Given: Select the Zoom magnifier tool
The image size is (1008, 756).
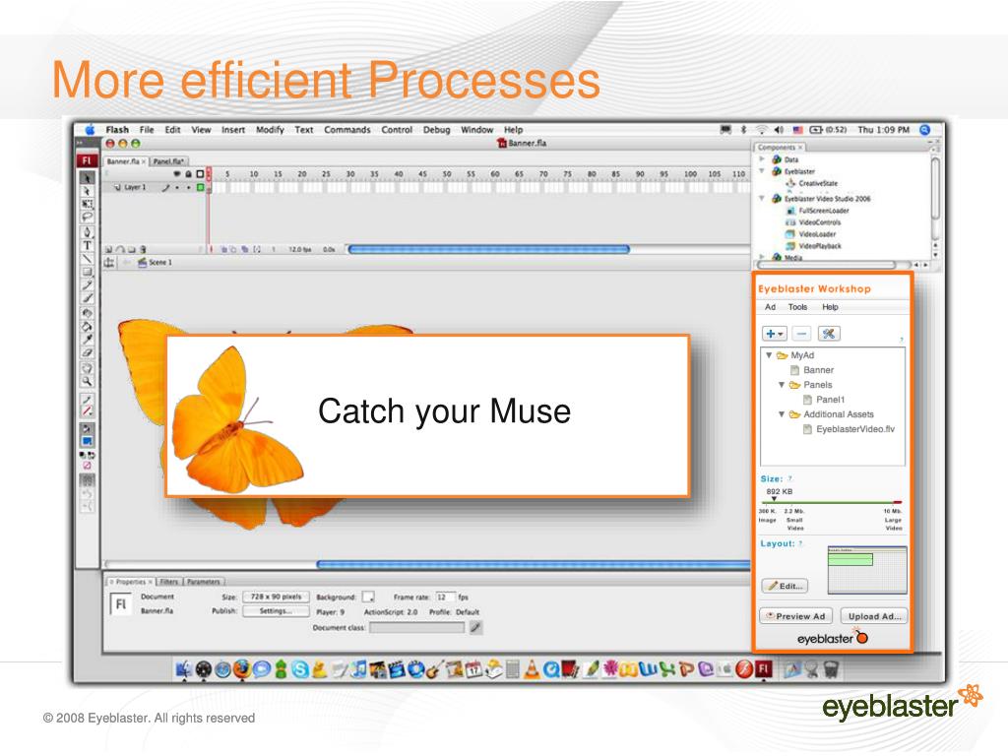Looking at the screenshot, I should coord(87,382).
